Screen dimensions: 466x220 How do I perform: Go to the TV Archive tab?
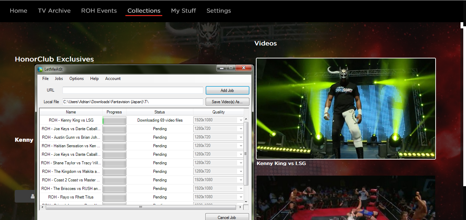54,11
